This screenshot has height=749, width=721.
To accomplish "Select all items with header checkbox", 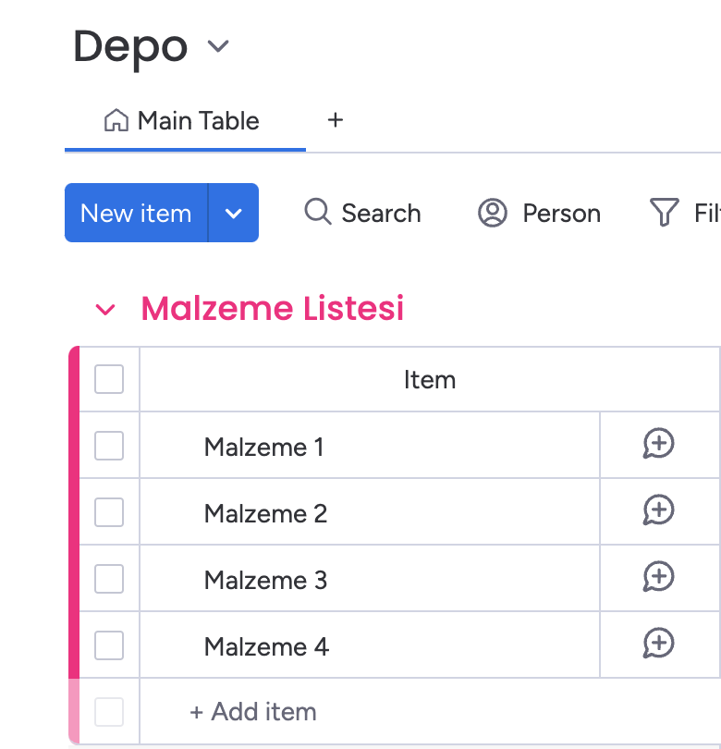I will tap(109, 379).
